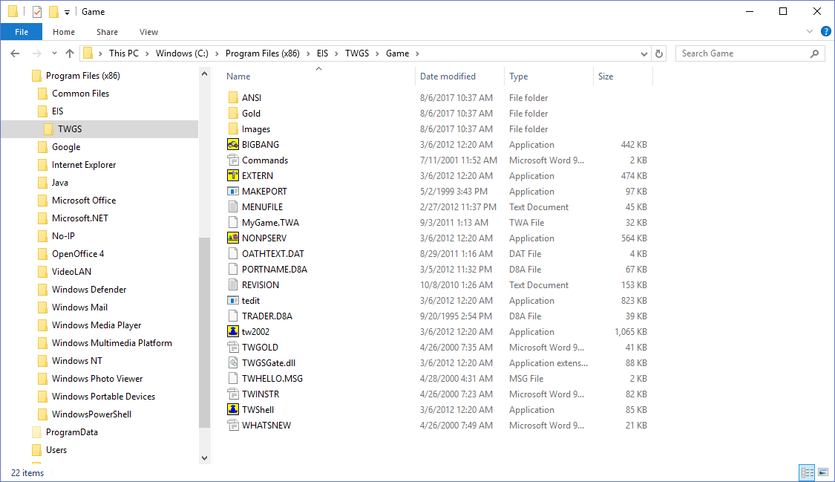Click the TWGOLD Word document icon
Viewport: 835px width, 482px height.
coord(233,348)
